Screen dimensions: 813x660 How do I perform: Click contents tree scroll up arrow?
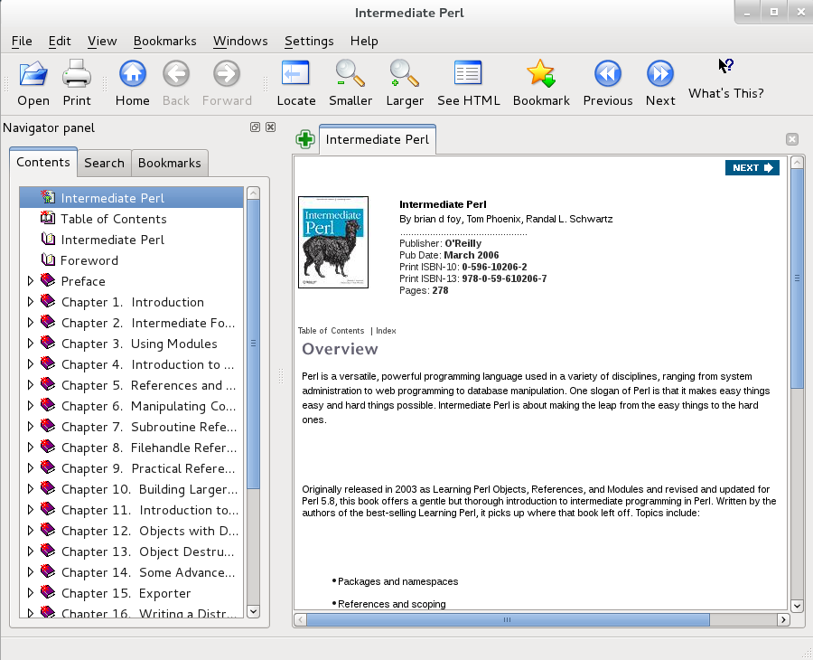tap(253, 193)
